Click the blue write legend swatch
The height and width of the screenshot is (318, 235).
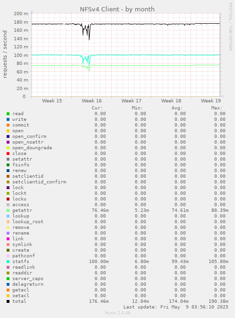(x=8, y=119)
